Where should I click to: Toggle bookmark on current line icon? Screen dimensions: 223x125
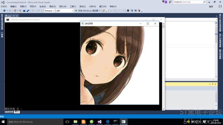[128, 11]
